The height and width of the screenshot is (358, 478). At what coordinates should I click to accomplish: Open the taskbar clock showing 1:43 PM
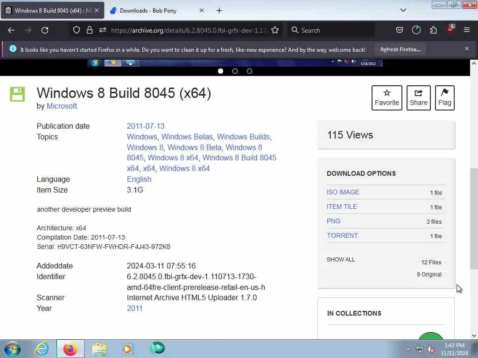point(454,349)
